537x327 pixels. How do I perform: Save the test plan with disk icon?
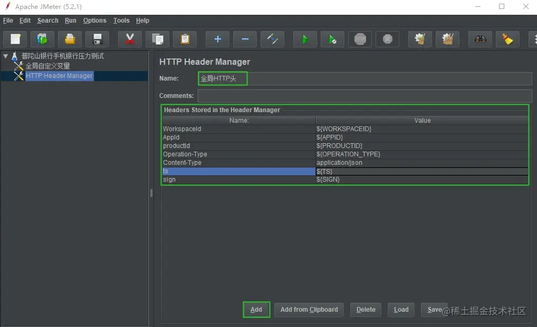pyautogui.click(x=97, y=39)
